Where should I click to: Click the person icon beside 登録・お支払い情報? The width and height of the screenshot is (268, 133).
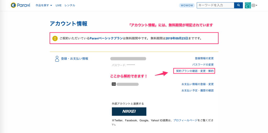57,59
